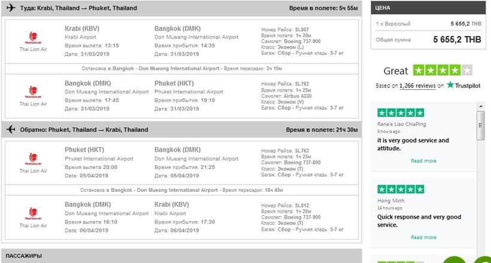Read more of Hong Minh's review
Viewport: 491px width, 263px height.
tap(423, 237)
